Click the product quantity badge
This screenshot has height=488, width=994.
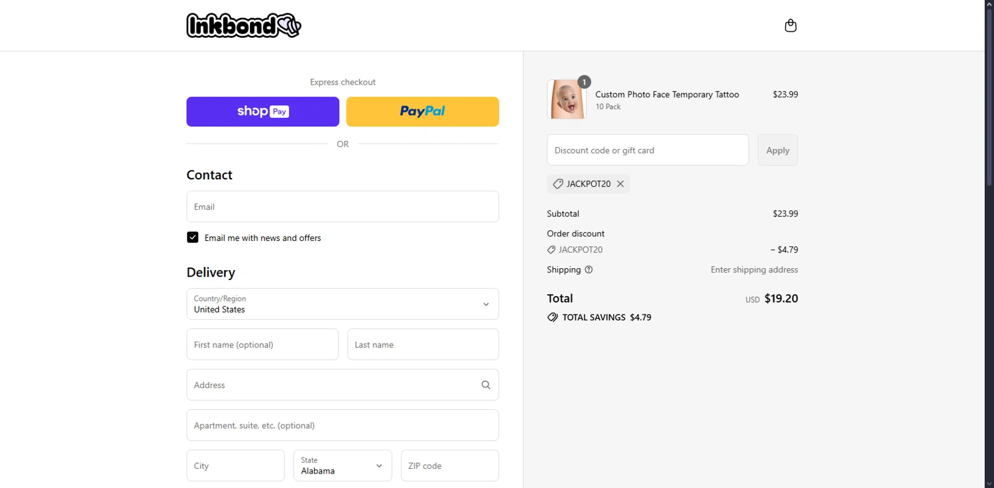(x=584, y=82)
